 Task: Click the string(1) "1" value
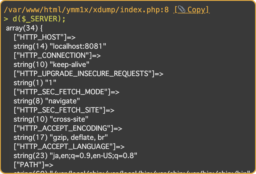[x=35, y=83]
